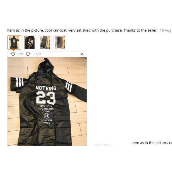
Task: Click the large 23 number in the photo
Action: click(46, 98)
